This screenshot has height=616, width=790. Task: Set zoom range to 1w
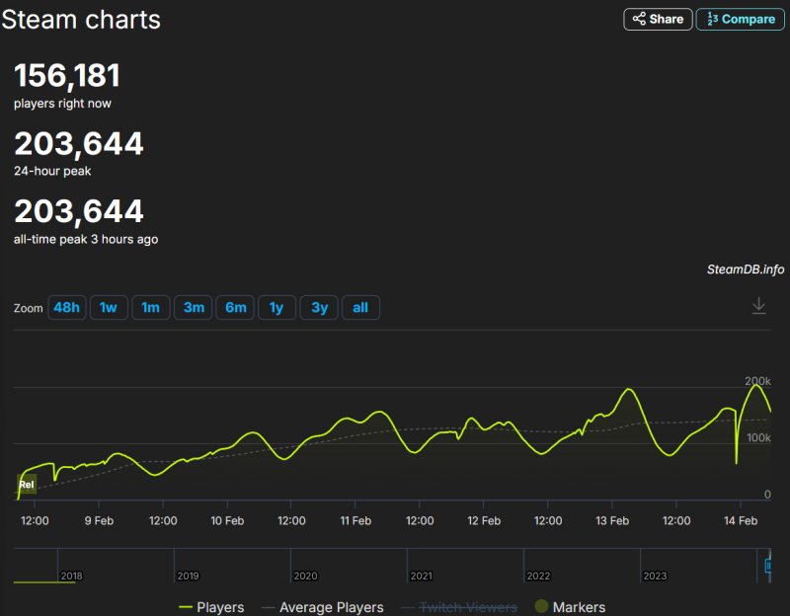click(109, 308)
